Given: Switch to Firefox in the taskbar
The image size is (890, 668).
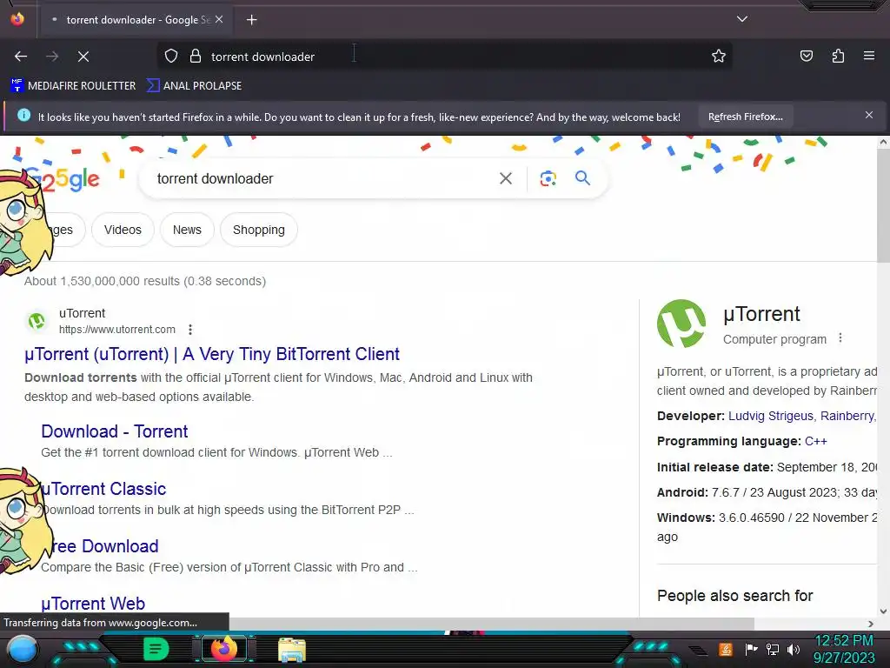Looking at the screenshot, I should (223, 649).
